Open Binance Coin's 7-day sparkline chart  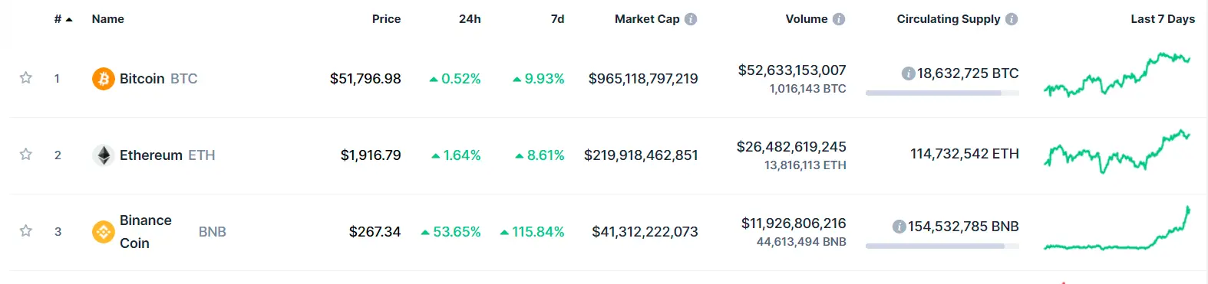(x=1117, y=228)
